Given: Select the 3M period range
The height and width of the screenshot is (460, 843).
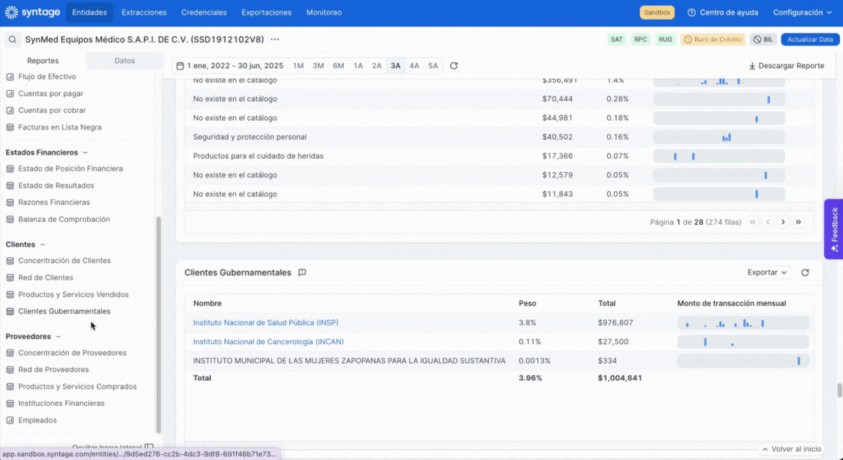Looking at the screenshot, I should pos(318,66).
